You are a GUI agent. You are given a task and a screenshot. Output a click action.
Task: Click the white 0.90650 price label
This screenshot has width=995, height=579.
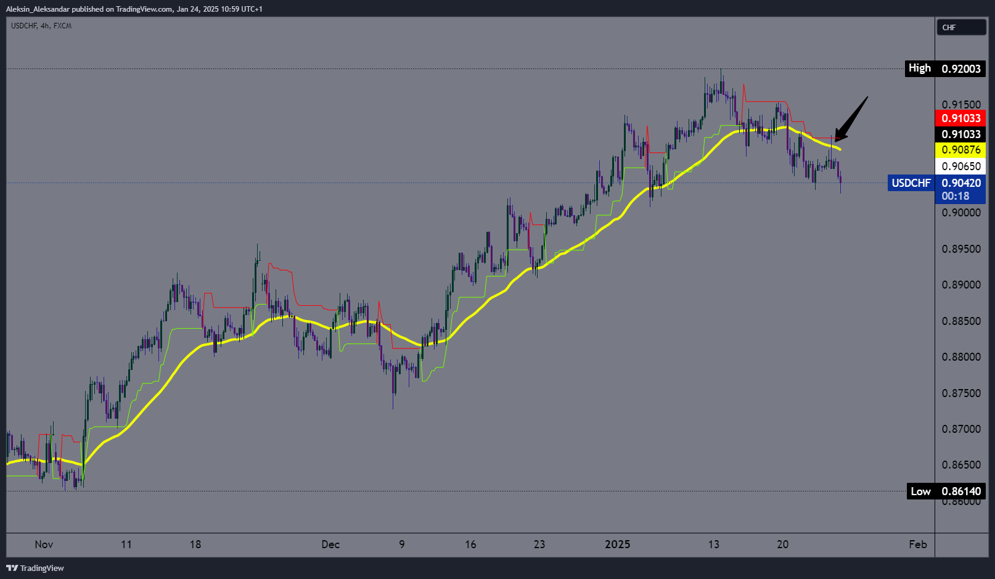coord(960,166)
